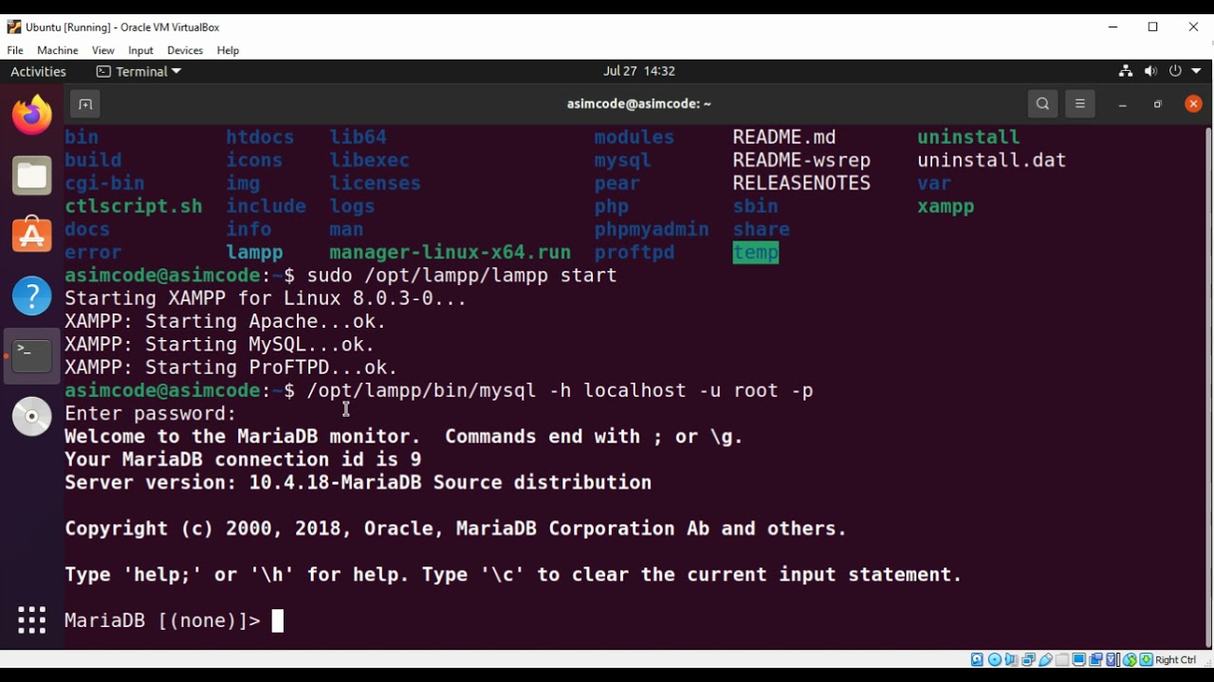The height and width of the screenshot is (682, 1214).
Task: Click the xampp file name in listing
Action: click(x=946, y=206)
